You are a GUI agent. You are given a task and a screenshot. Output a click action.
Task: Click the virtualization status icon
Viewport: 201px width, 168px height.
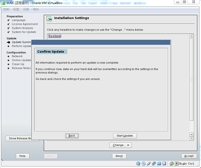[x=164, y=163]
